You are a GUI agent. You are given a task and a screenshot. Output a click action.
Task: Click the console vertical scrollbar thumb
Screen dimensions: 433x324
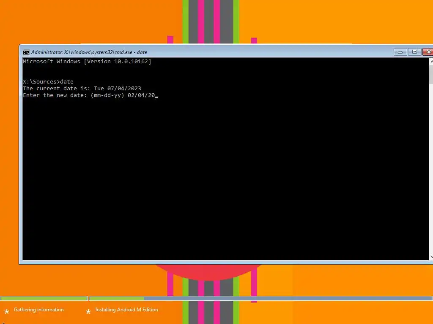pos(431,74)
